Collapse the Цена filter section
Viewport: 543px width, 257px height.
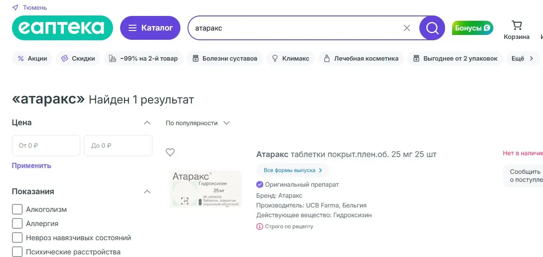[147, 123]
